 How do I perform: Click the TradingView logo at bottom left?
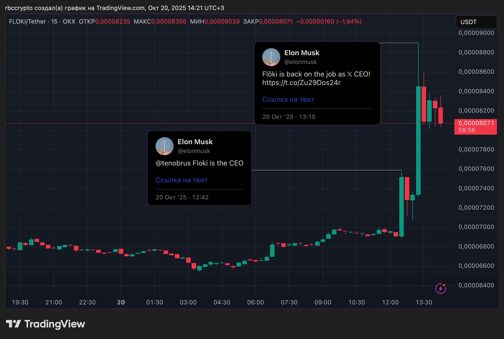46,324
